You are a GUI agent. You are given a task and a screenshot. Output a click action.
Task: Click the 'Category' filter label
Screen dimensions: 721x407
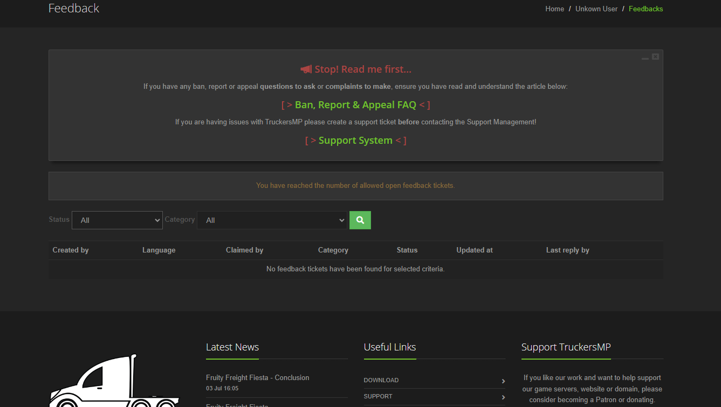tap(180, 220)
